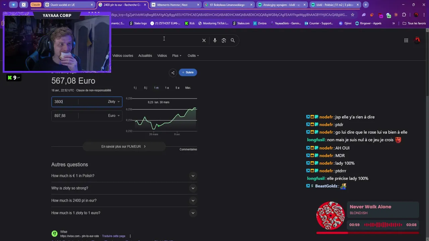Switch to the 'Atrakcyjny wynajem - Łódź' tab
The height and width of the screenshot is (241, 429).
(282, 5)
